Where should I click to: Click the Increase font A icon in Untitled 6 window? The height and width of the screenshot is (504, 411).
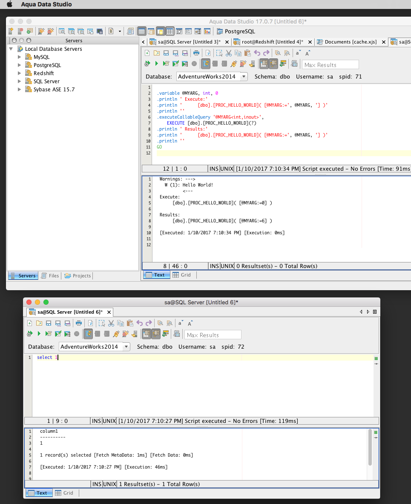tap(190, 323)
